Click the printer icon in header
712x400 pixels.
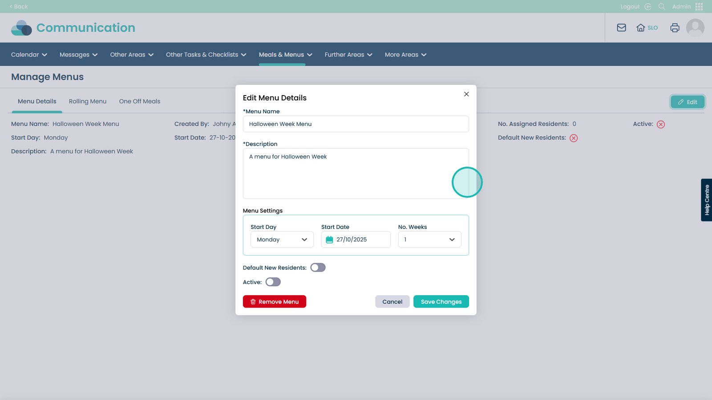pyautogui.click(x=675, y=28)
